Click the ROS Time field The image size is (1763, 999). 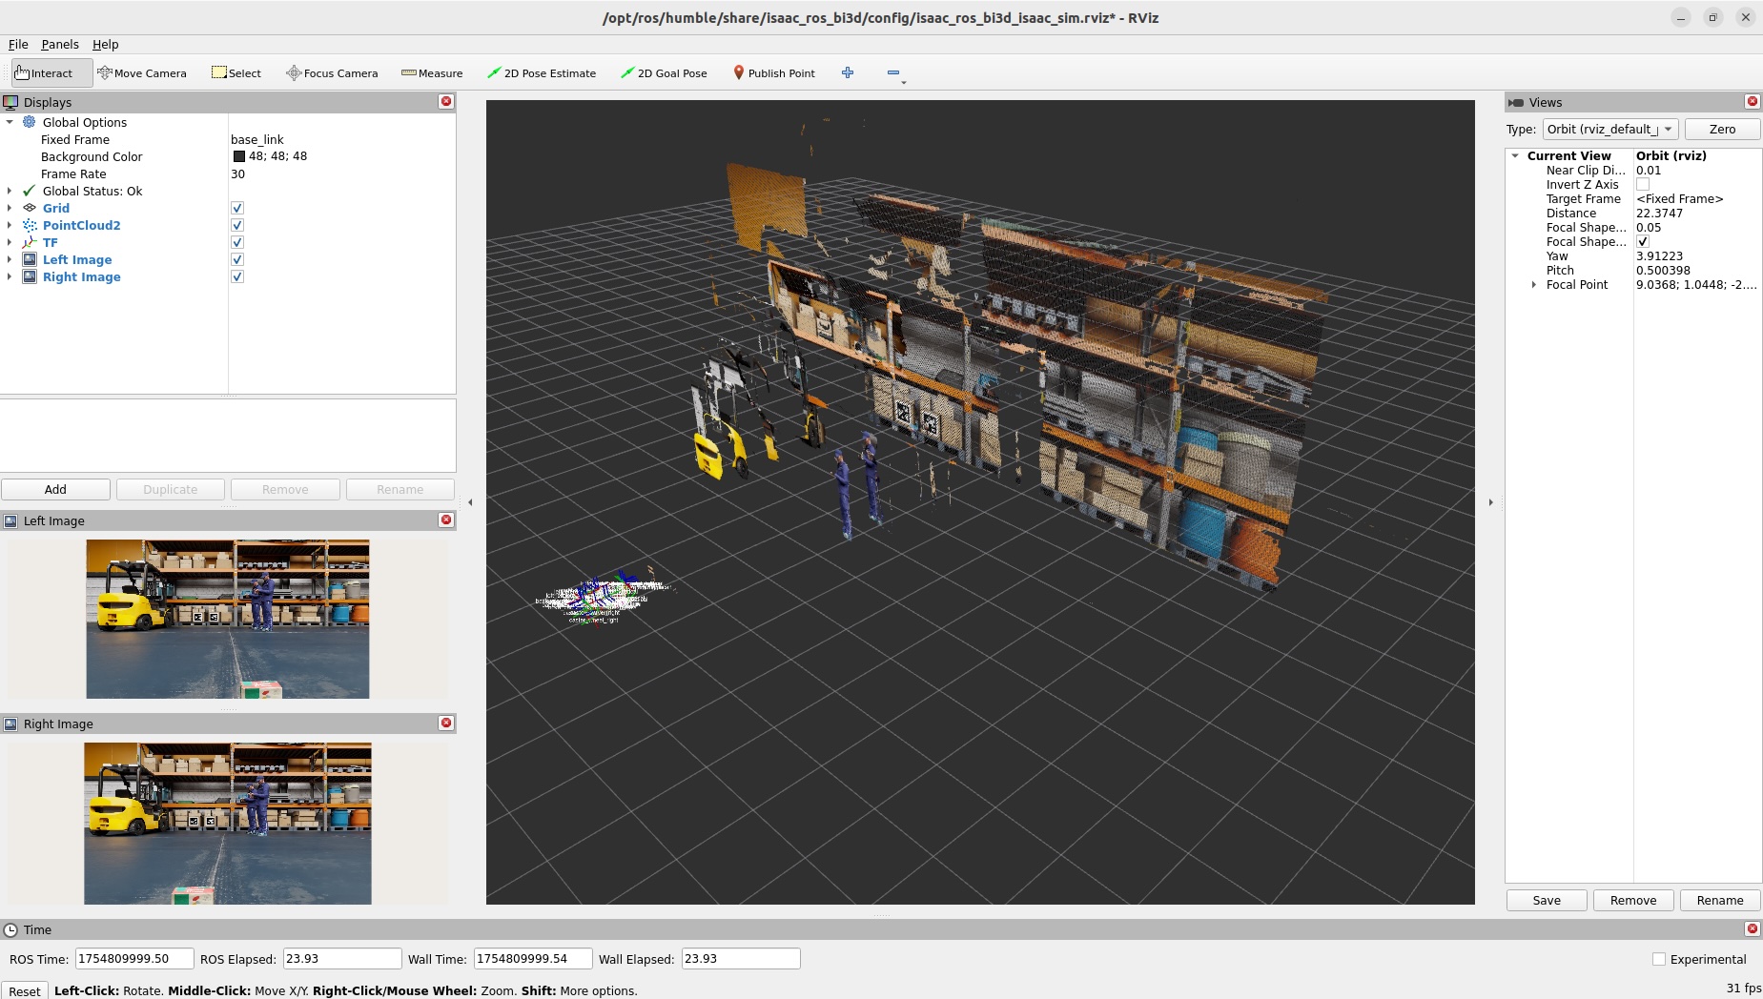pos(134,959)
